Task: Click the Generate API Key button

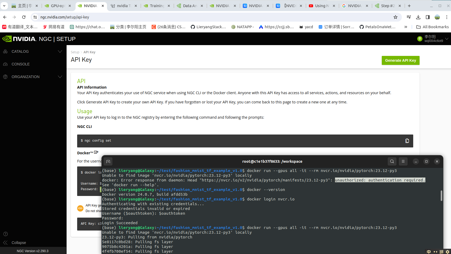Action: [x=401, y=60]
